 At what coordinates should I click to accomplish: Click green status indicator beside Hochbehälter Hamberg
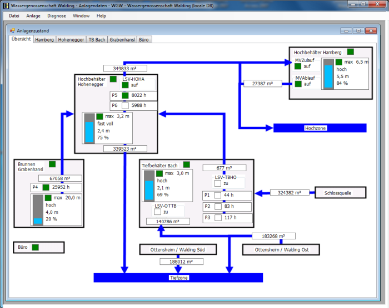(x=350, y=52)
